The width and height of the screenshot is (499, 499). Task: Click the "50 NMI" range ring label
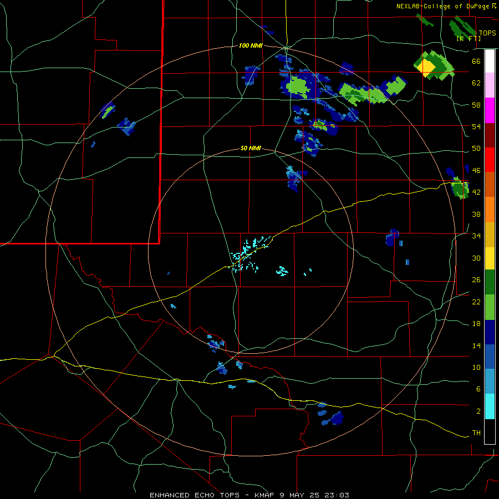click(x=251, y=148)
